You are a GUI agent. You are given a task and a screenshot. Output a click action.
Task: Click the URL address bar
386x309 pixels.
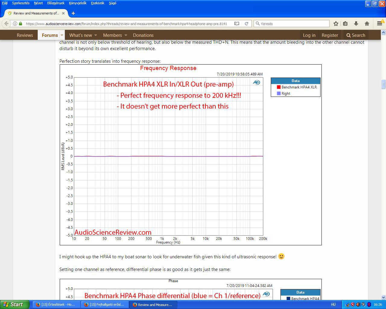coord(127,24)
